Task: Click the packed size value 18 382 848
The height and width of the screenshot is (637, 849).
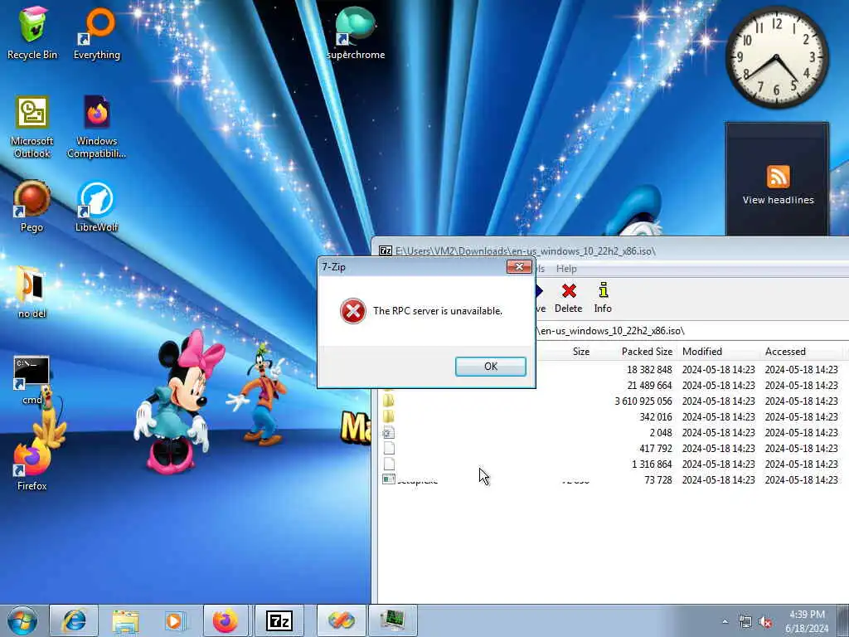Action: click(x=649, y=369)
